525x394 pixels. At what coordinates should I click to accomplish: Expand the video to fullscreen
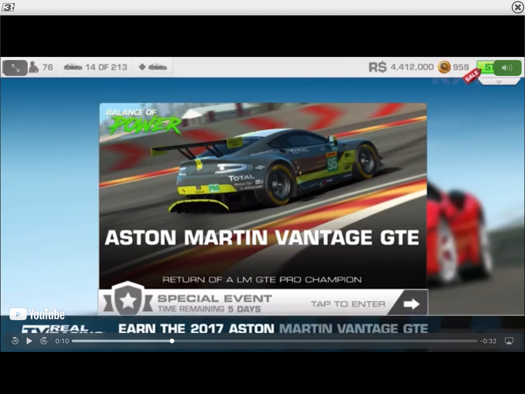tap(15, 68)
